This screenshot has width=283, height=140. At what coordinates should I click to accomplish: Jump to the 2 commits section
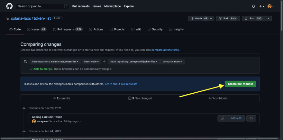[61, 98]
